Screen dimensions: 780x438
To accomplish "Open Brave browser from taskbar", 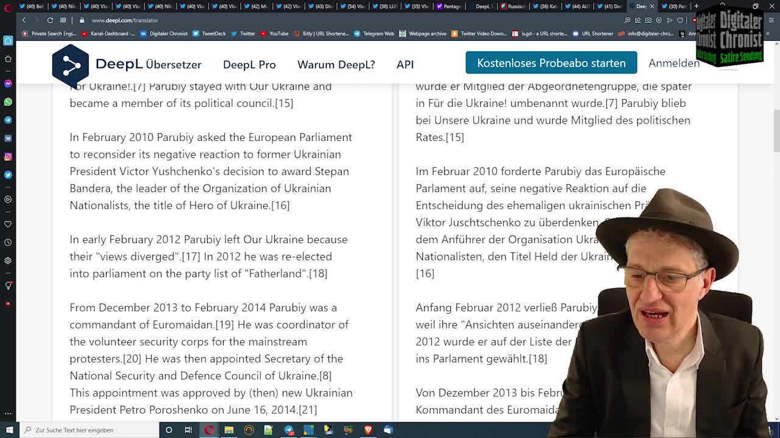I will pyautogui.click(x=368, y=430).
